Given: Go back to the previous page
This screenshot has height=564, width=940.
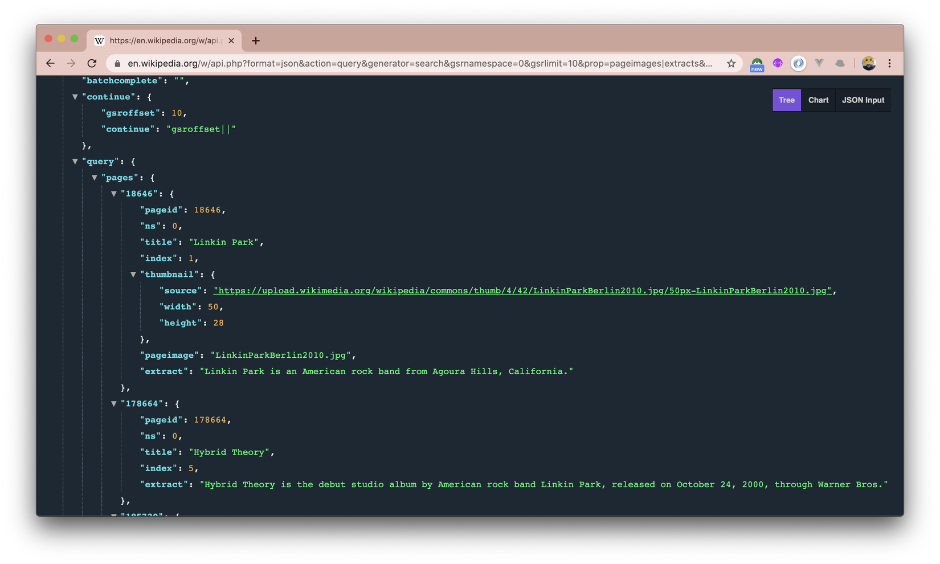Looking at the screenshot, I should click(x=50, y=63).
